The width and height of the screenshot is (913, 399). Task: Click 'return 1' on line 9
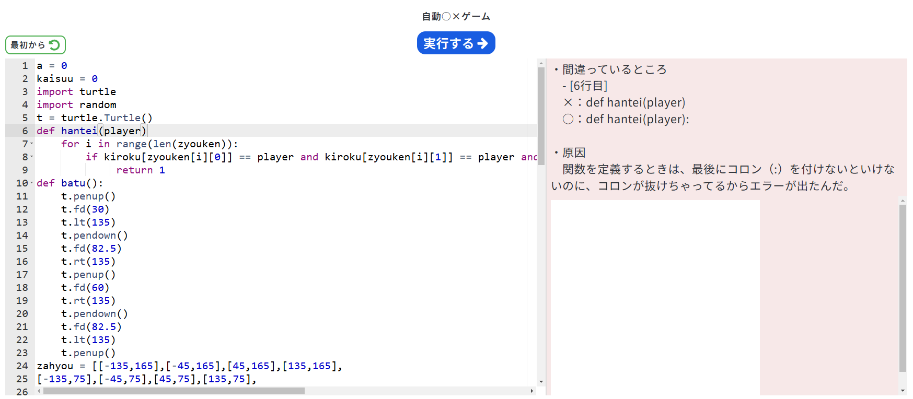coord(141,170)
